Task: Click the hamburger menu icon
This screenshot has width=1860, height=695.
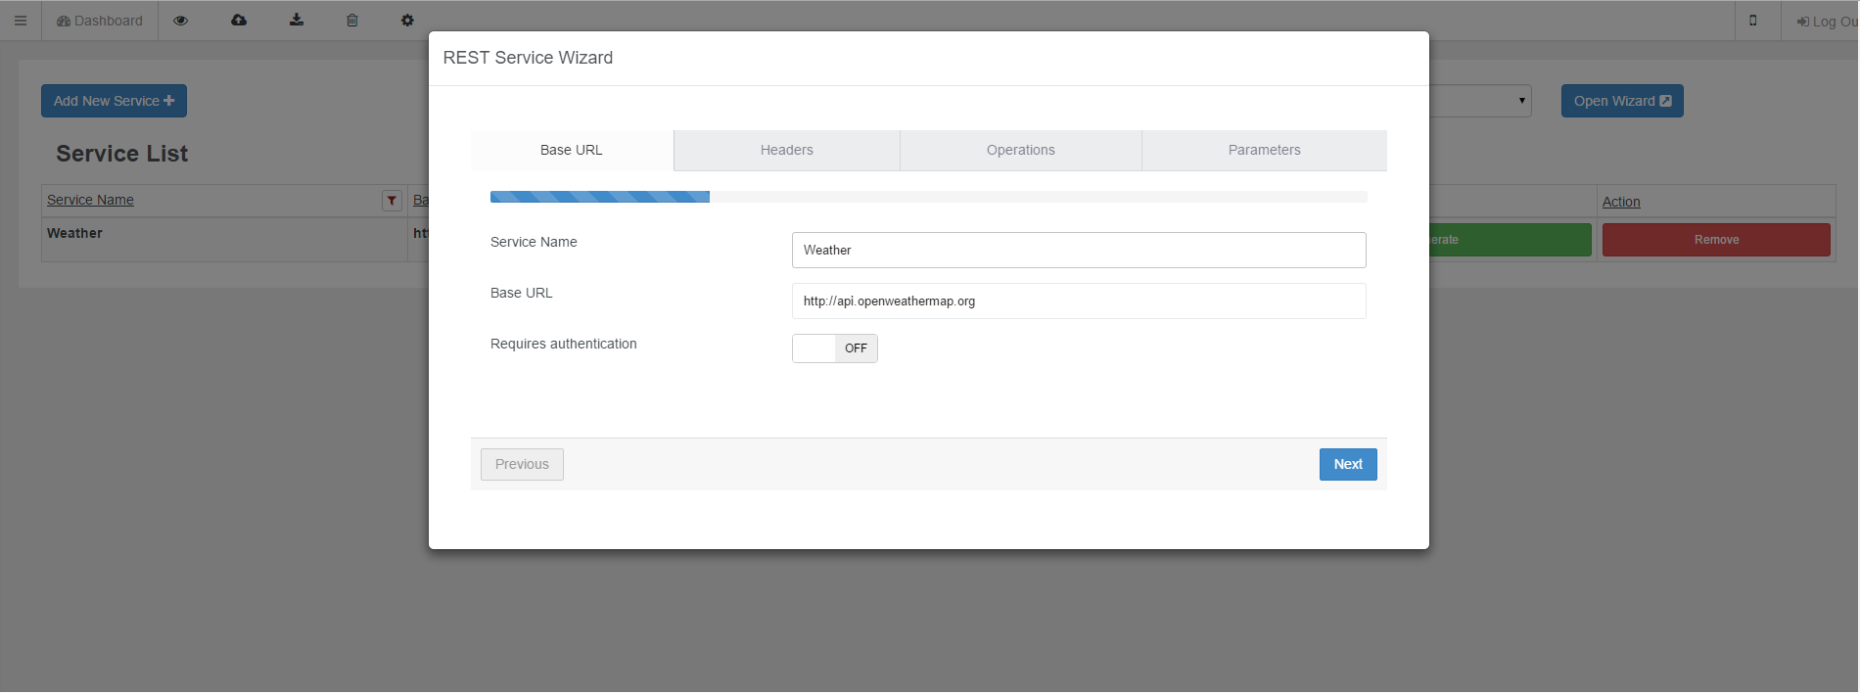Action: [x=21, y=21]
